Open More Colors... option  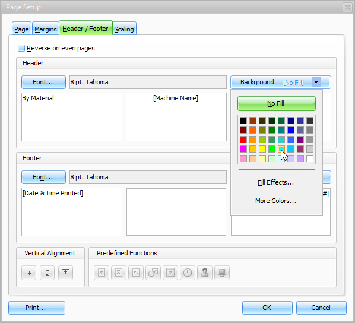click(x=276, y=201)
